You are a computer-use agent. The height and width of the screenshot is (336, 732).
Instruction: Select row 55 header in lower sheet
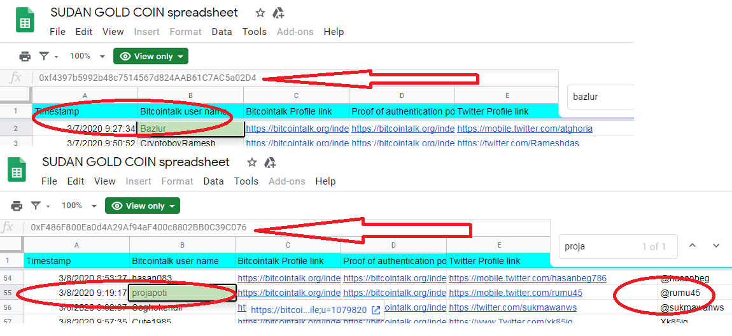click(x=11, y=293)
